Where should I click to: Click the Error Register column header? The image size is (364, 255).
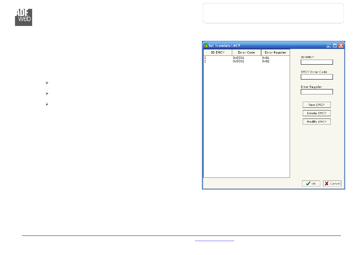275,52
